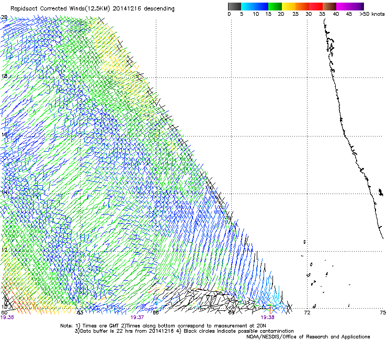Click the '25' label under the color legend
Image resolution: width=387 pixels, height=340 pixels.
click(x=295, y=14)
